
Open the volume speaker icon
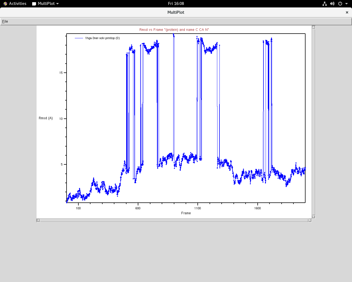[332, 4]
